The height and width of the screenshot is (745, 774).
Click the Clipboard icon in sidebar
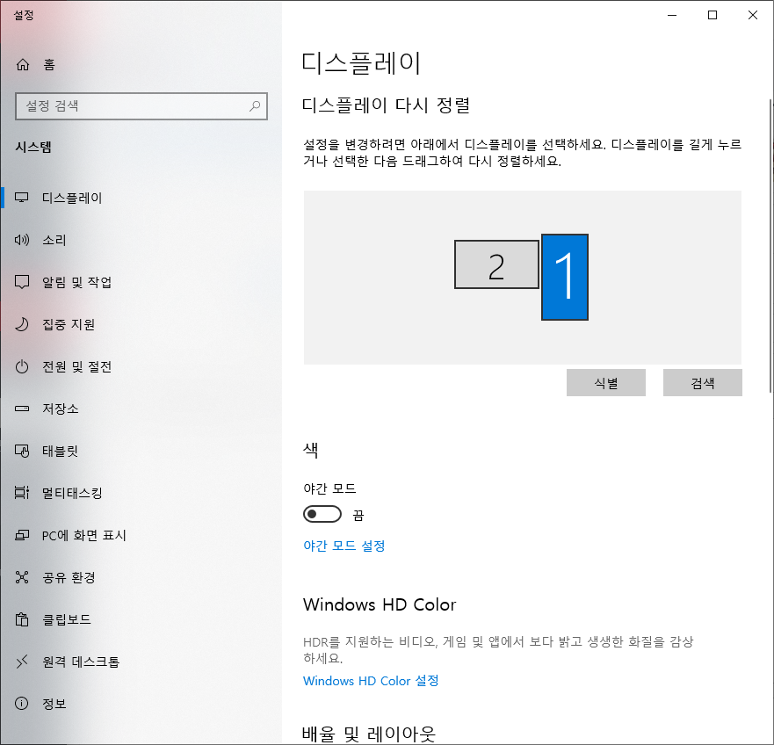click(x=23, y=619)
